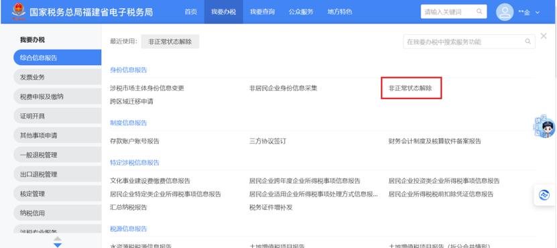Select 证明开具 sidebar category
The image size is (557, 248).
pyautogui.click(x=57, y=116)
